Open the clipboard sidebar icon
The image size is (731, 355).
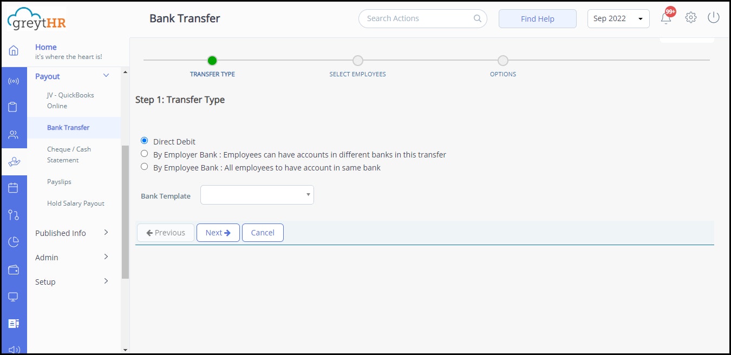point(14,107)
